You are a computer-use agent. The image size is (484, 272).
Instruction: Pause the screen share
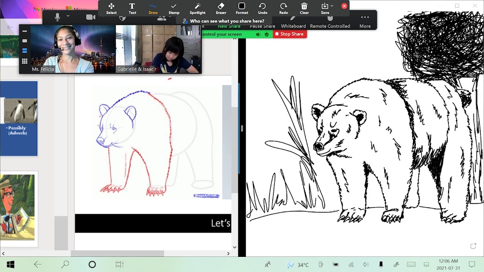[262, 26]
